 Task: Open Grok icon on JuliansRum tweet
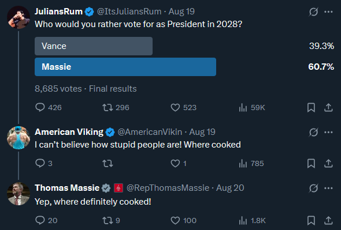[x=313, y=12]
